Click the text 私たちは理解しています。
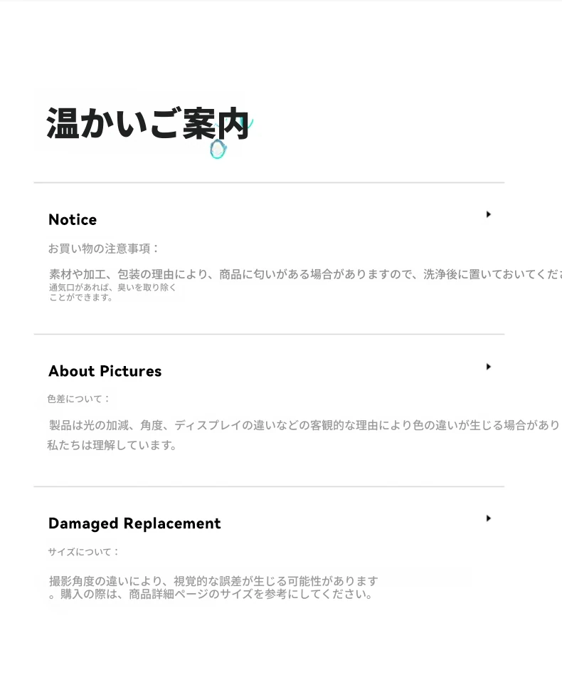The width and height of the screenshot is (562, 700). [112, 445]
